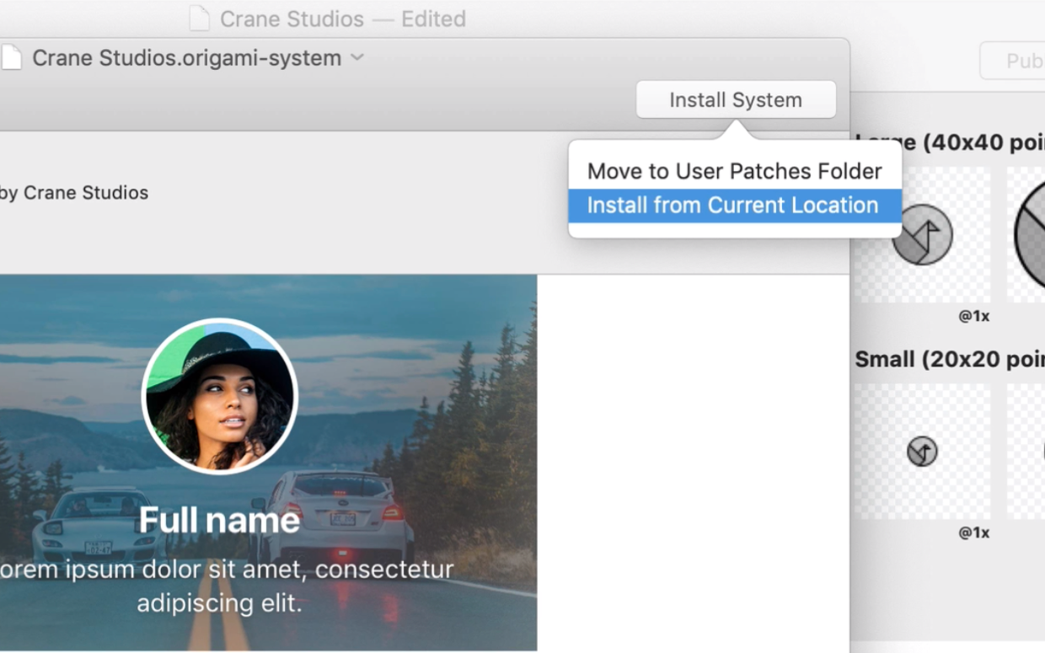The image size is (1045, 653).
Task: Click the Crane Studios — Edited window title
Action: coord(342,19)
